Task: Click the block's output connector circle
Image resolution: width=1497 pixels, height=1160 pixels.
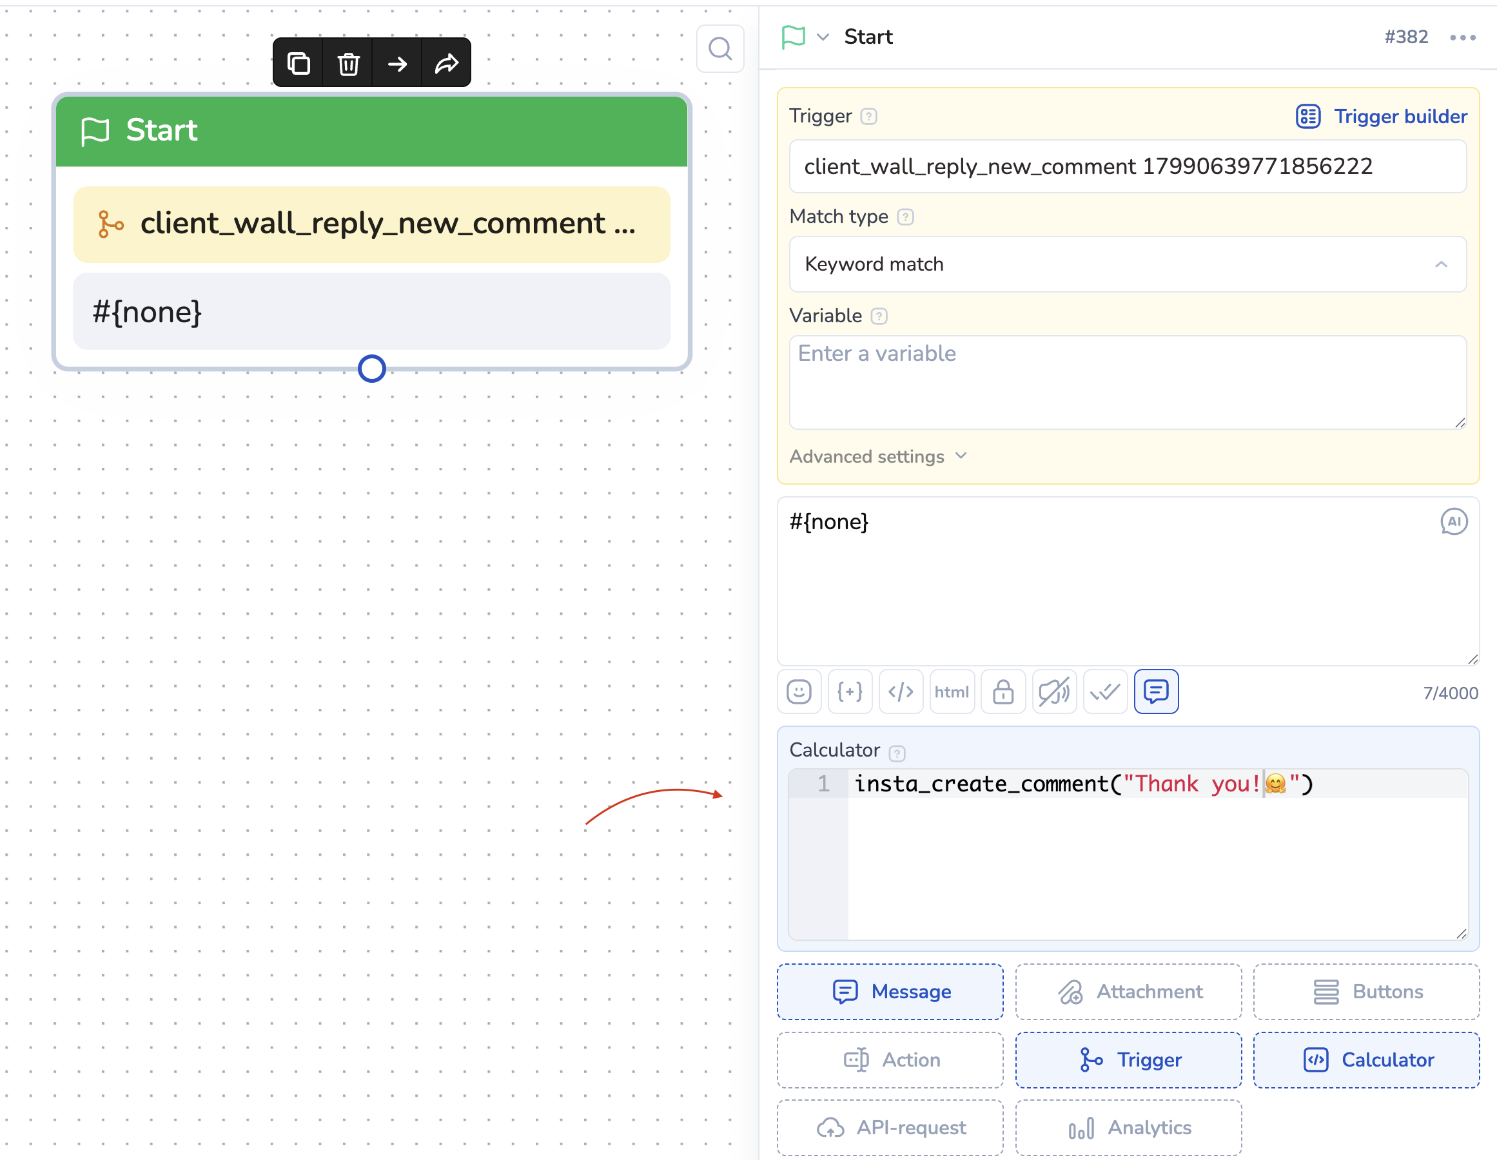Action: tap(371, 369)
